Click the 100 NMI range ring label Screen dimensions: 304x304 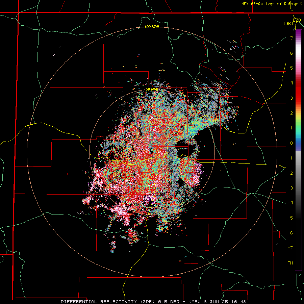tap(152, 27)
